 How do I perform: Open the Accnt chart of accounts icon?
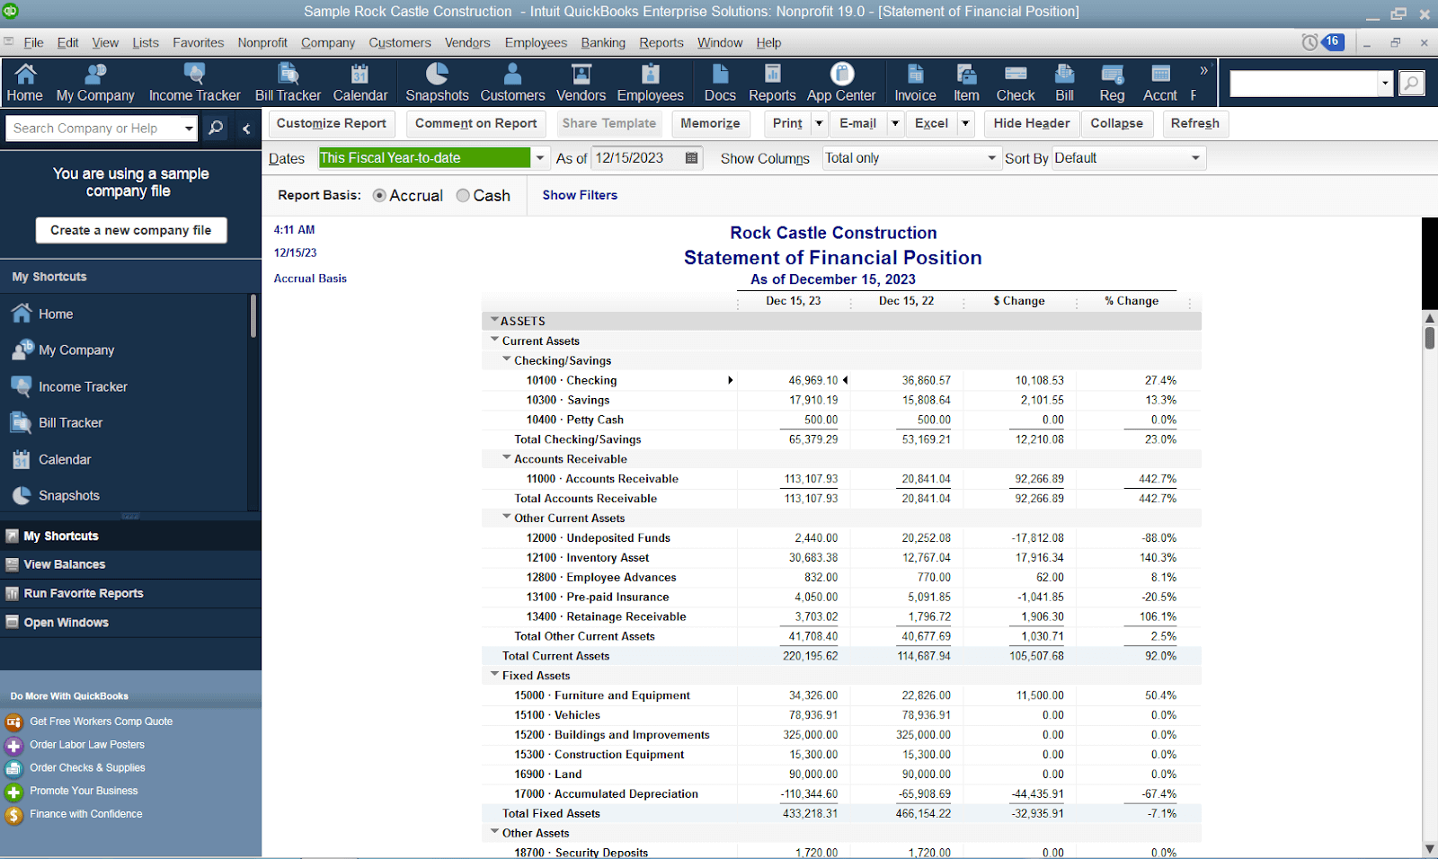click(x=1160, y=83)
